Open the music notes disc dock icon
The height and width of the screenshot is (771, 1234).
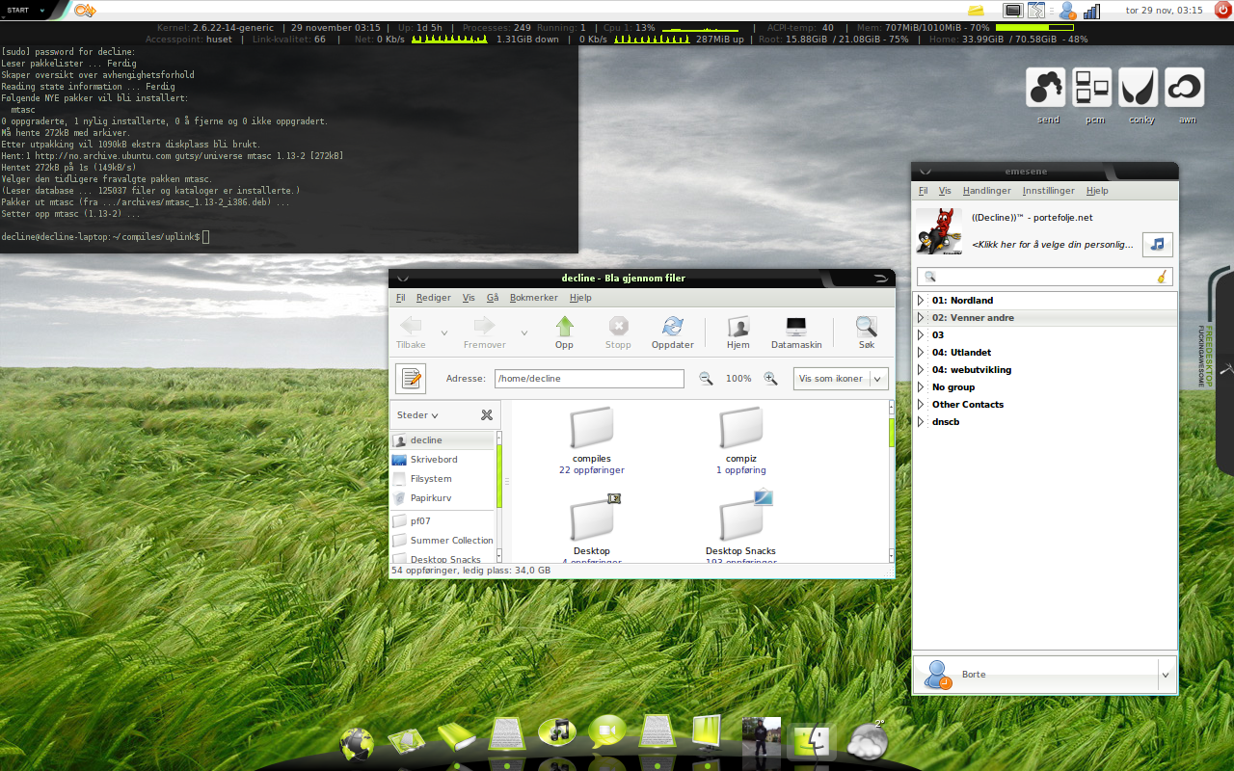tap(557, 732)
